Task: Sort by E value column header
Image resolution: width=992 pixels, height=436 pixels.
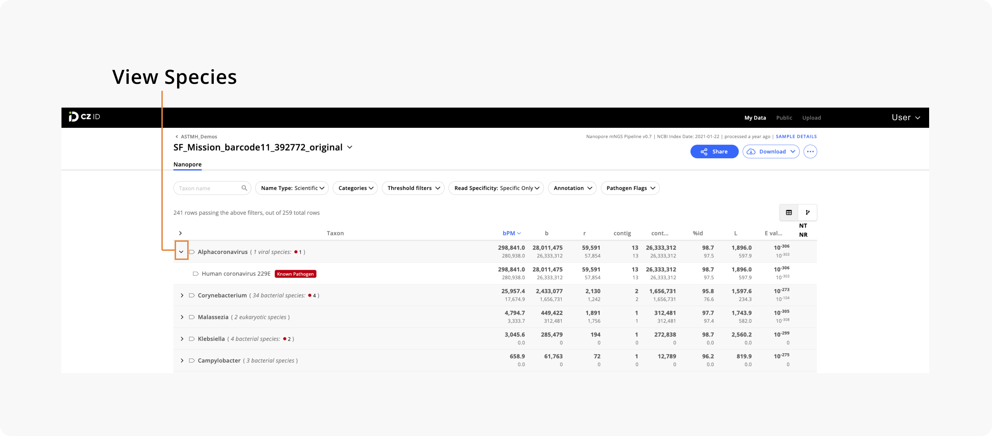Action: coord(773,233)
